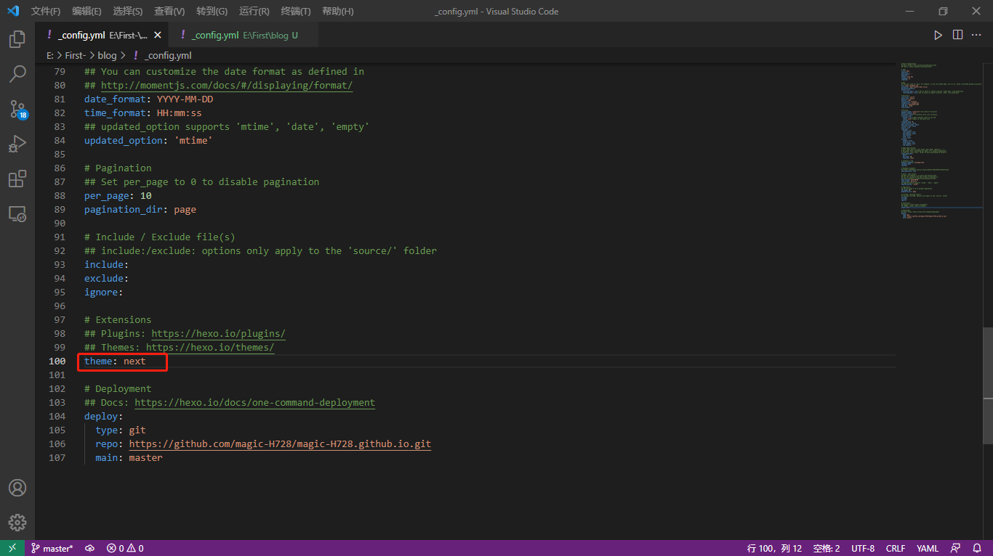Click line and column indicator 行 100, 列 12
Screen dimensions: 993x556
click(774, 548)
